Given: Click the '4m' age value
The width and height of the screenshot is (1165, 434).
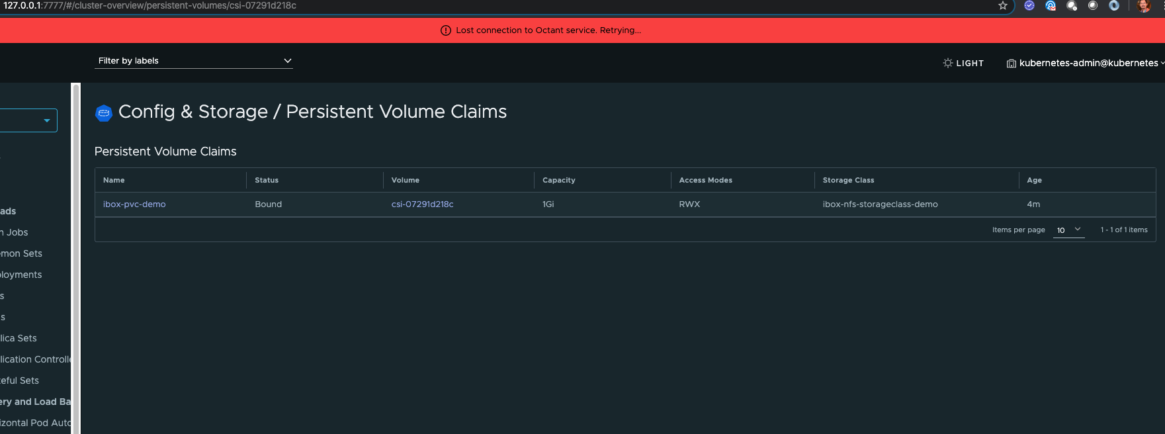Looking at the screenshot, I should click(x=1033, y=204).
